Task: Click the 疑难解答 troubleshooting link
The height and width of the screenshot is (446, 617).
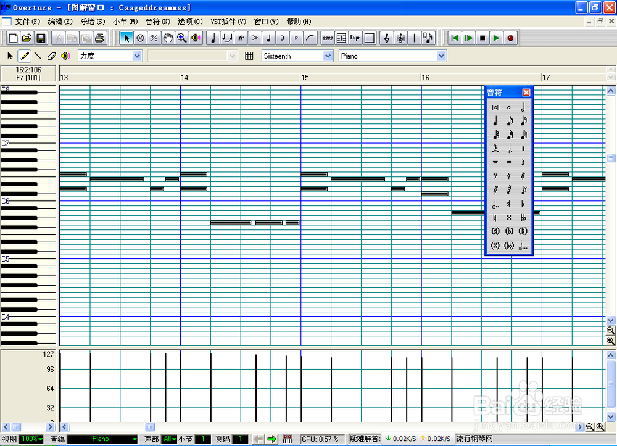Action: [x=364, y=439]
